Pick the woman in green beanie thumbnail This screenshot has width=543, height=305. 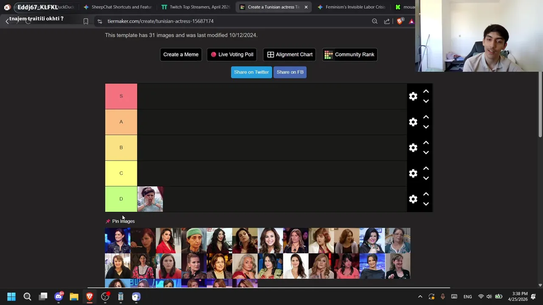click(194, 241)
